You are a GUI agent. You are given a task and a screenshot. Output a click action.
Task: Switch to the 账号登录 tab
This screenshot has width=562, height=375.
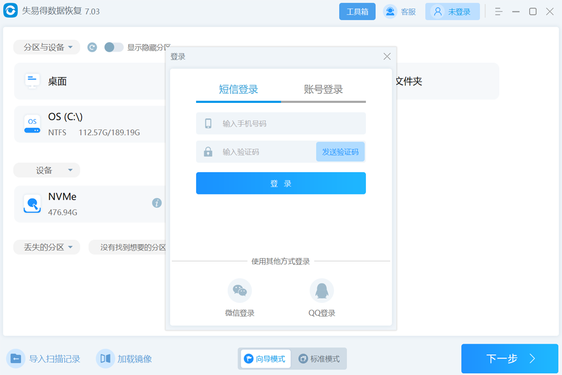pyautogui.click(x=323, y=89)
